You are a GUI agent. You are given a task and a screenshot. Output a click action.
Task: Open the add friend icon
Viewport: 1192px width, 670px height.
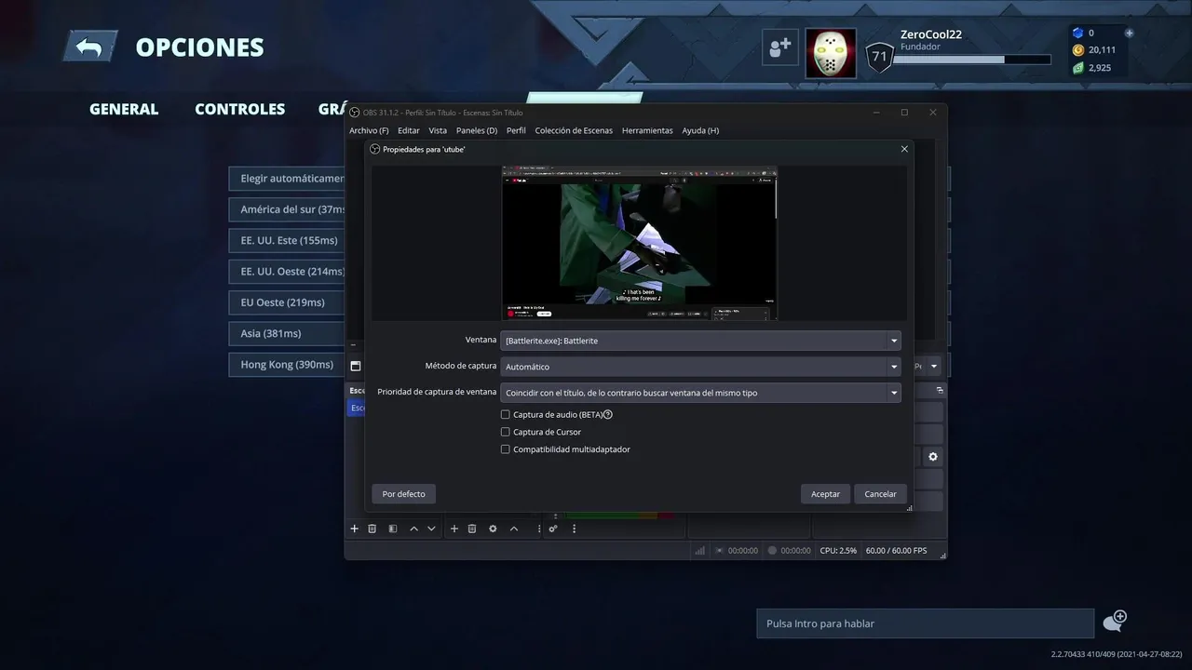pyautogui.click(x=779, y=47)
